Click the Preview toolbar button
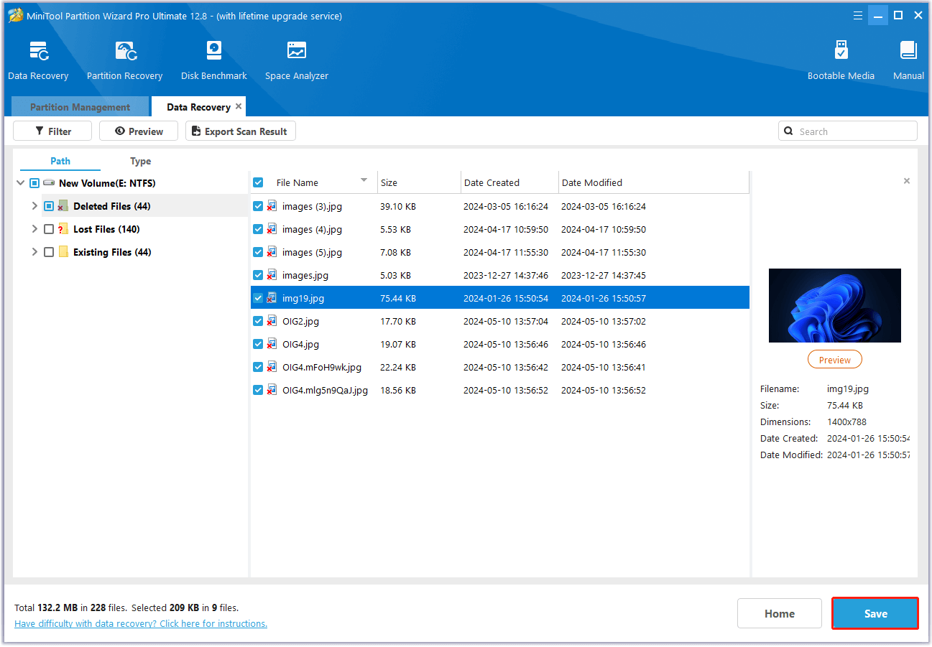The image size is (932, 647). pos(139,131)
